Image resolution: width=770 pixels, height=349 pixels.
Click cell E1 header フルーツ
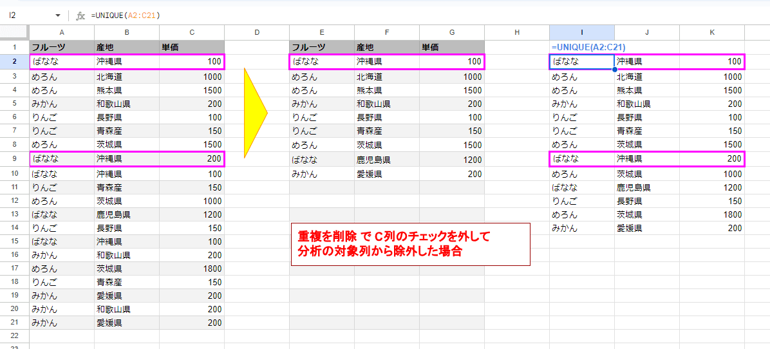(x=322, y=47)
